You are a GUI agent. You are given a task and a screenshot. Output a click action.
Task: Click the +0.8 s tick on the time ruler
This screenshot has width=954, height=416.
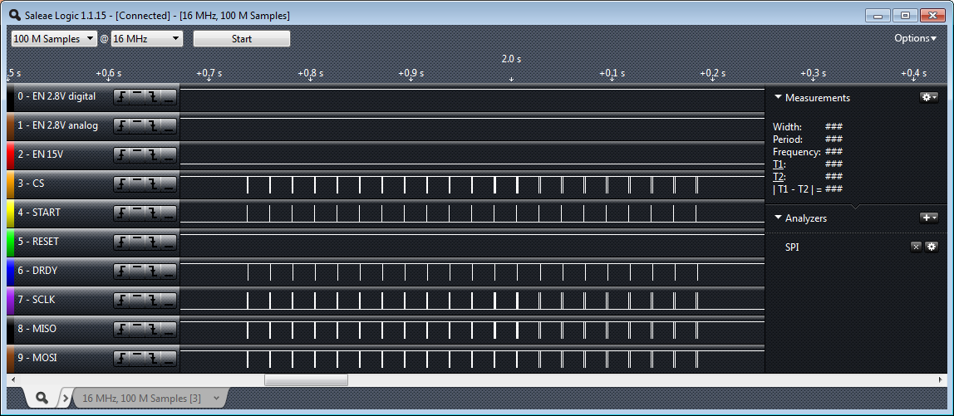click(x=310, y=73)
